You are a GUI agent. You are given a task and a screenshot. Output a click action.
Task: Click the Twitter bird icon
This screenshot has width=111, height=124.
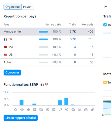click(x=92, y=109)
